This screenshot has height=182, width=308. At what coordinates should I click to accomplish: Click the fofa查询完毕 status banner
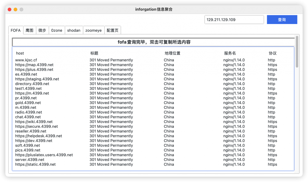tap(153, 42)
